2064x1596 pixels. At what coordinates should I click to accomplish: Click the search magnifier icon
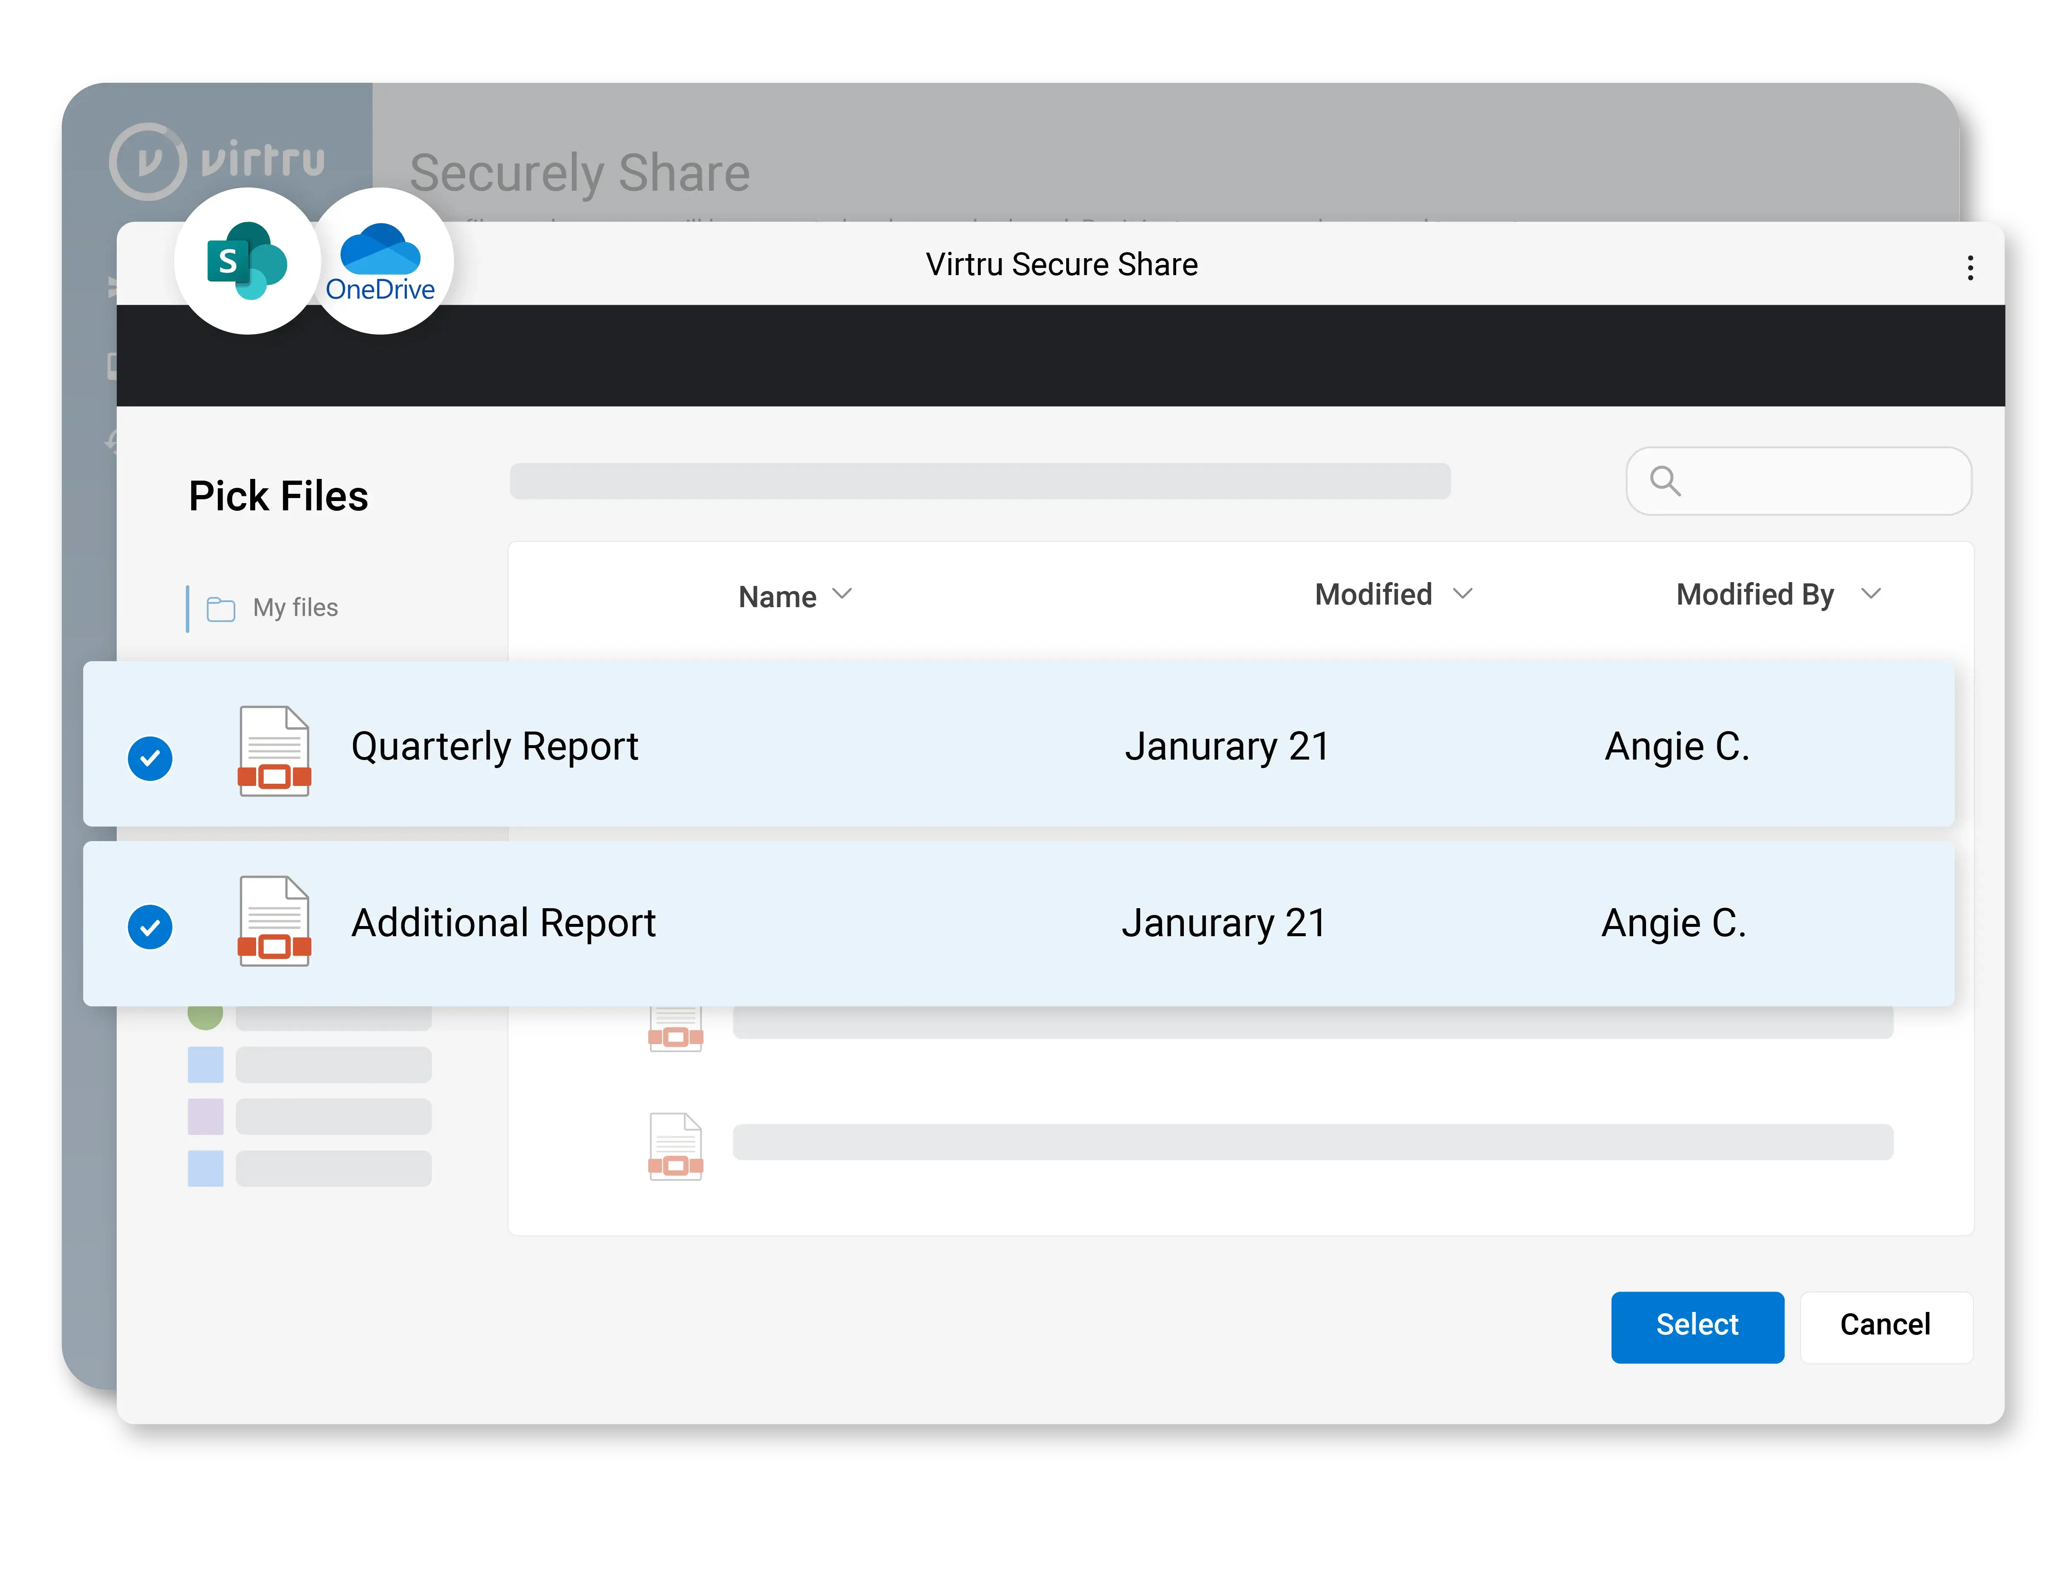pos(1665,481)
